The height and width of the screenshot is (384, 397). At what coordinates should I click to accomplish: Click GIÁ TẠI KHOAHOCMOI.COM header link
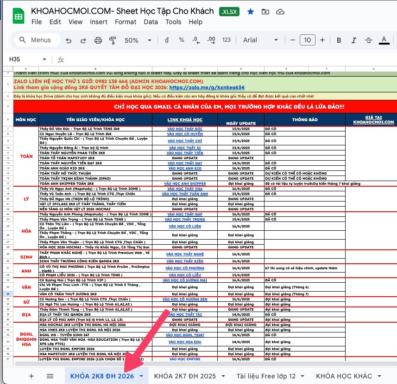(x=373, y=119)
